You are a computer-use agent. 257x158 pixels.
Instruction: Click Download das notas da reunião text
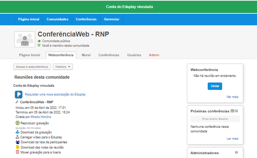[42, 147]
